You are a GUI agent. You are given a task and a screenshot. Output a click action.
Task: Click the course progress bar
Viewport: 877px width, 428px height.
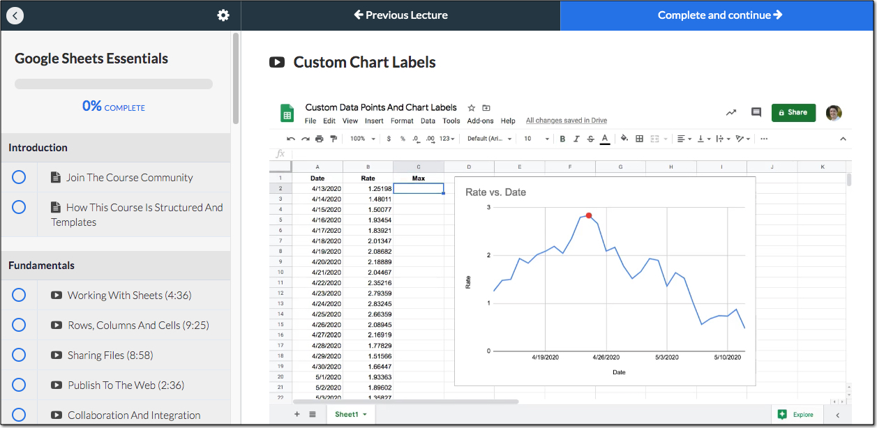114,84
